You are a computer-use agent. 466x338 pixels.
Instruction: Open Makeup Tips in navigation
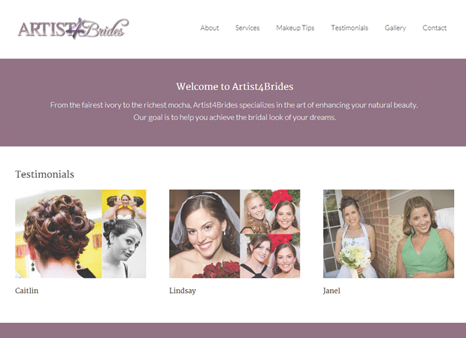295,28
